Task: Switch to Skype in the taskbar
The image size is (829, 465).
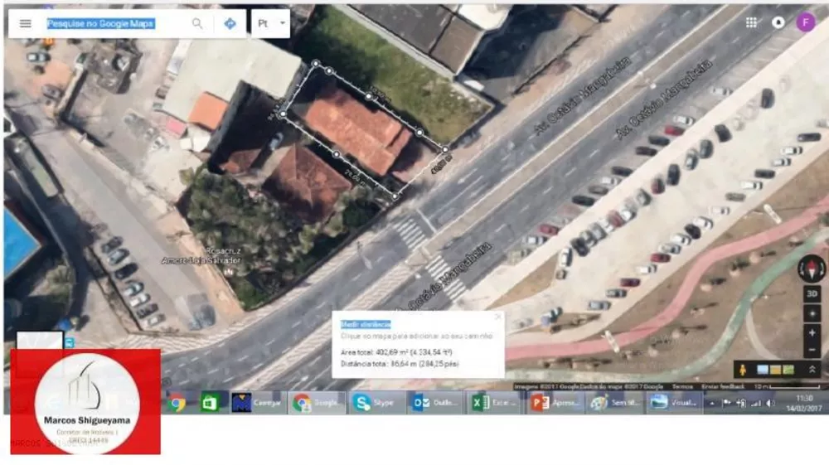Action: (x=373, y=403)
